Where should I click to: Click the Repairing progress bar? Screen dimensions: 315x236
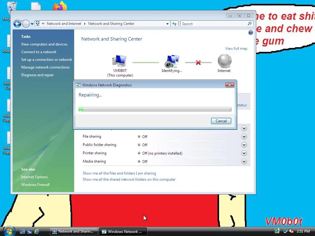(155, 109)
